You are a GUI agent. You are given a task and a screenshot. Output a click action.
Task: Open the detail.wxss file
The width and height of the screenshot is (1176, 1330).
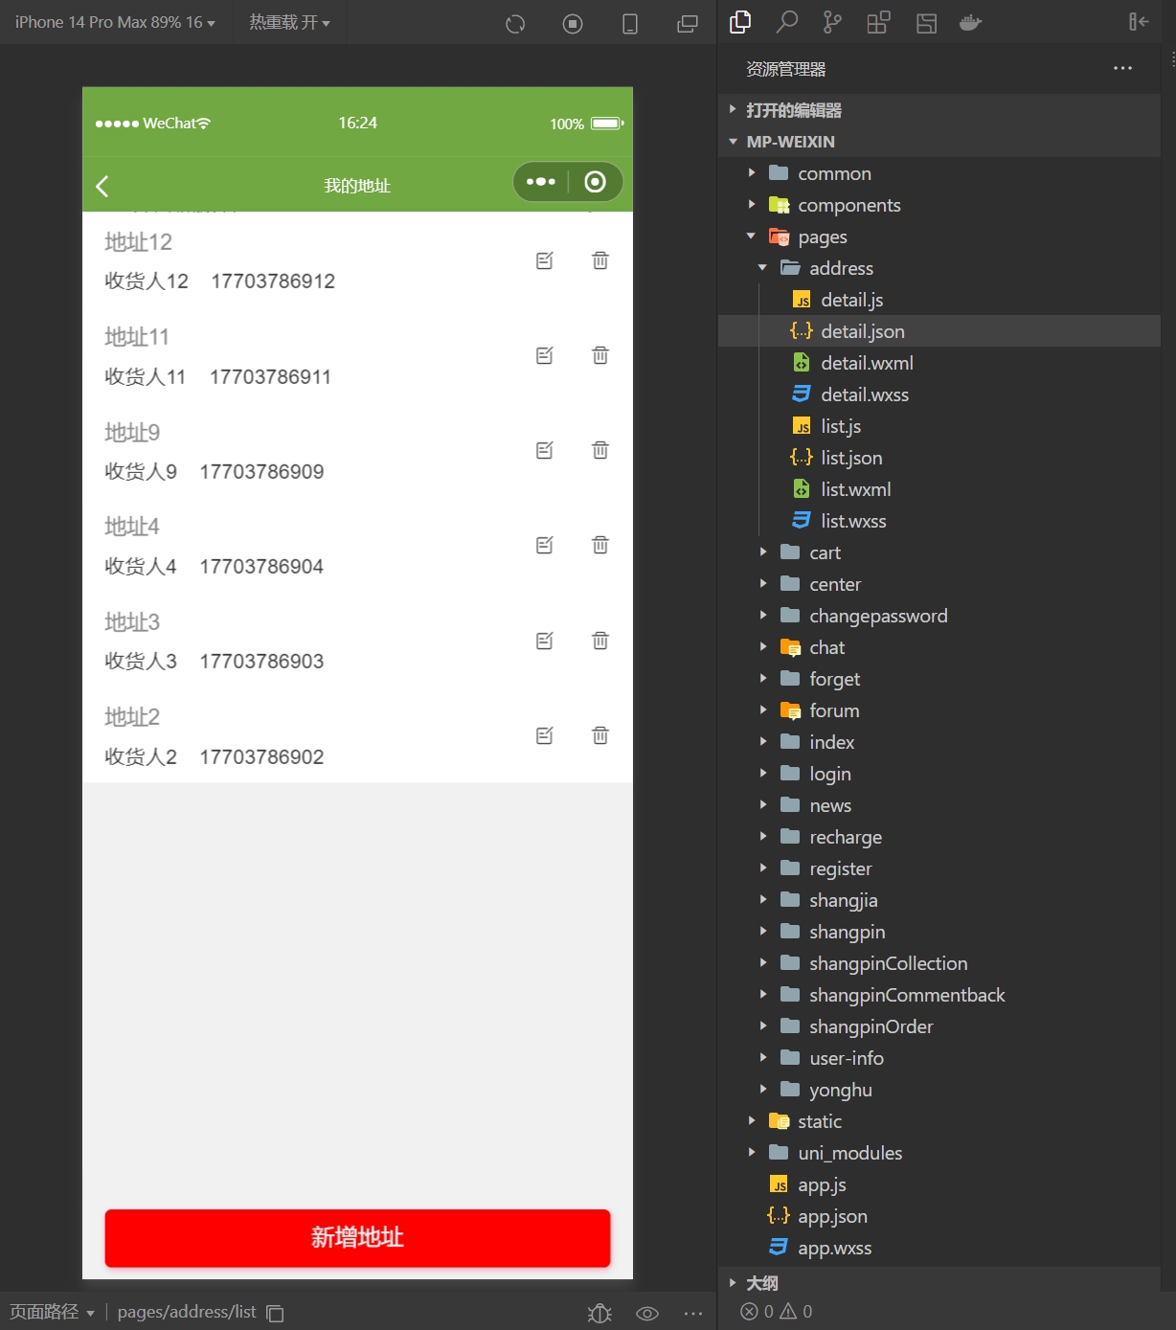coord(939,394)
